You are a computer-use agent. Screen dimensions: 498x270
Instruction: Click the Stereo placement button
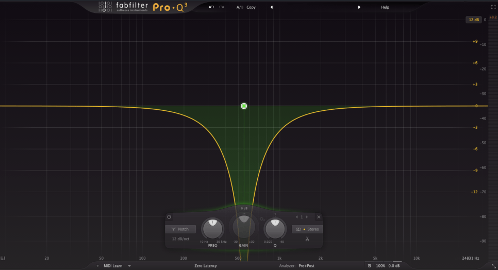coord(307,229)
